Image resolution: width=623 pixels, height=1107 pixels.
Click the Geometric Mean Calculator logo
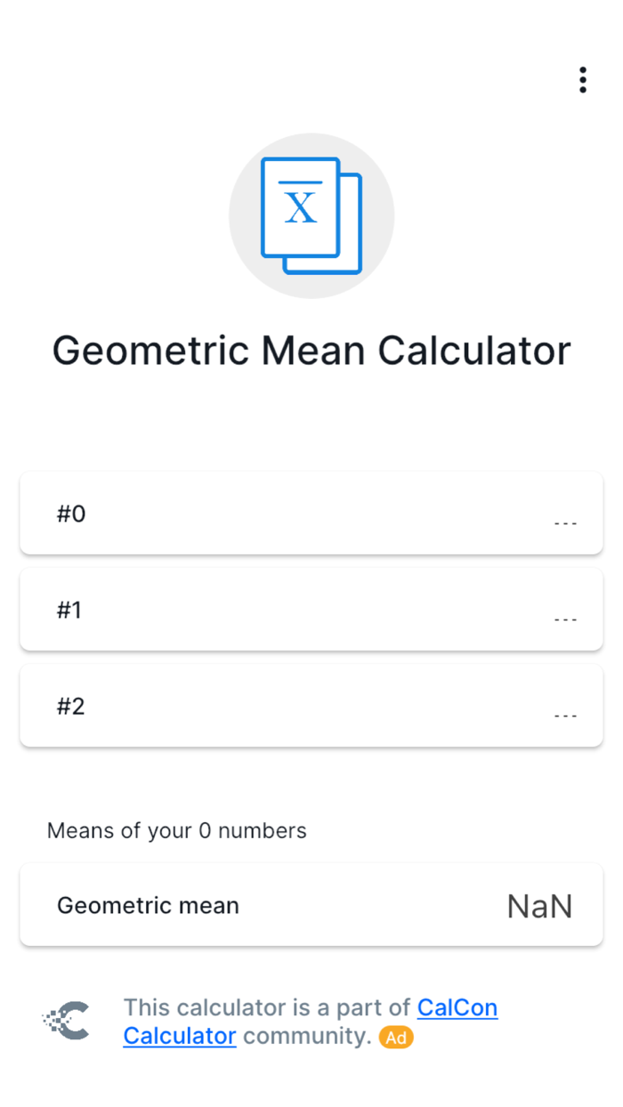tap(311, 214)
